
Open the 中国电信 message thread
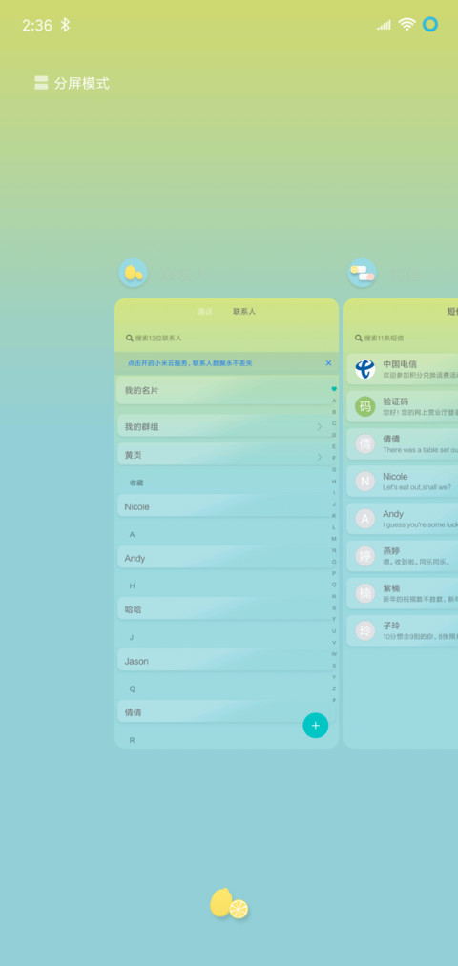pos(403,369)
